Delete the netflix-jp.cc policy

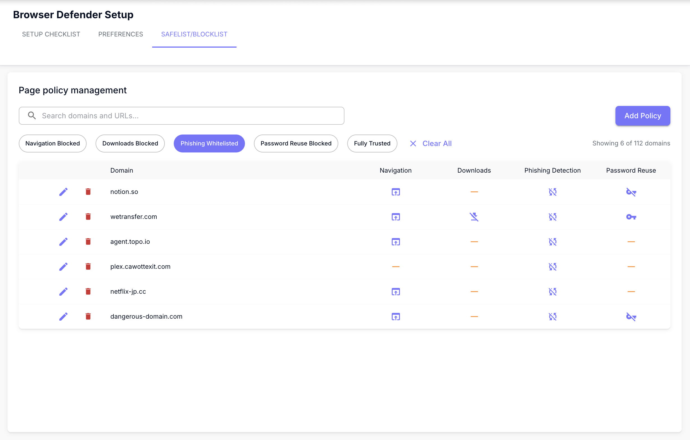coord(88,291)
